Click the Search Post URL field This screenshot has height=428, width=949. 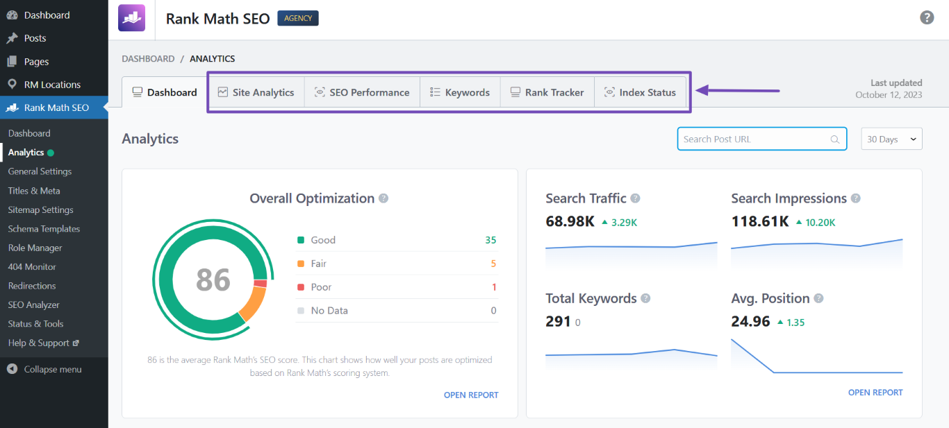pyautogui.click(x=762, y=139)
